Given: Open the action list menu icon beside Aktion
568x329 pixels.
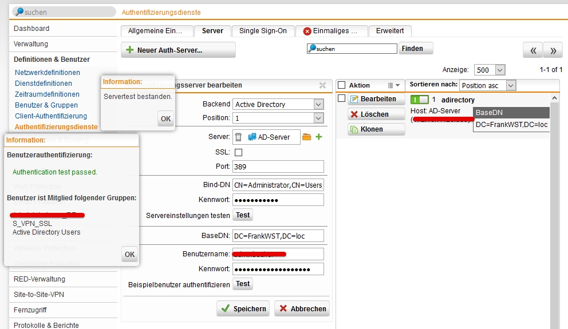Looking at the screenshot, I should (x=394, y=85).
